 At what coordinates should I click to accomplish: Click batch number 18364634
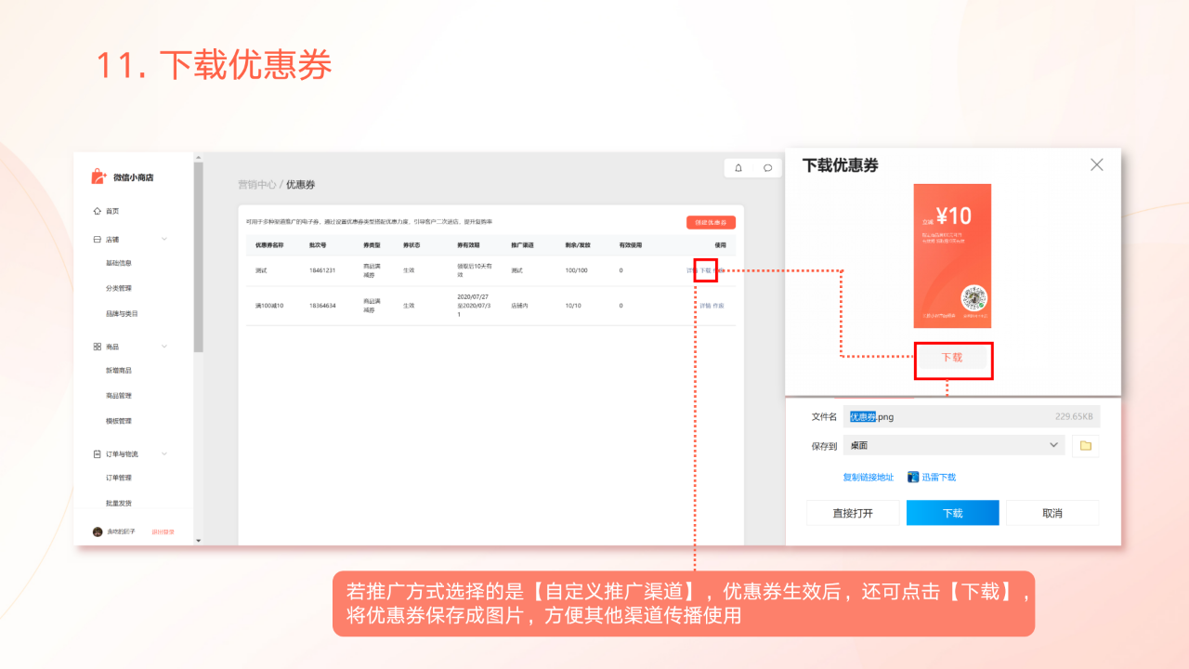point(322,306)
